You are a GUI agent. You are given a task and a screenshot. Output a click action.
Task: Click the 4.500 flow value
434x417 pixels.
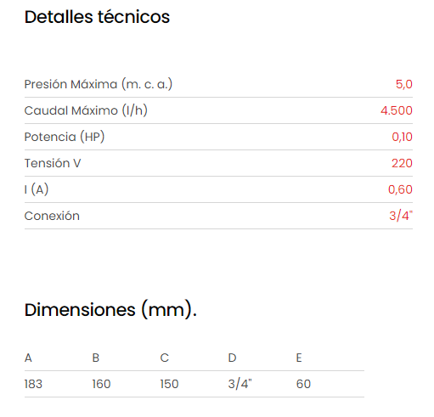pyautogui.click(x=397, y=110)
